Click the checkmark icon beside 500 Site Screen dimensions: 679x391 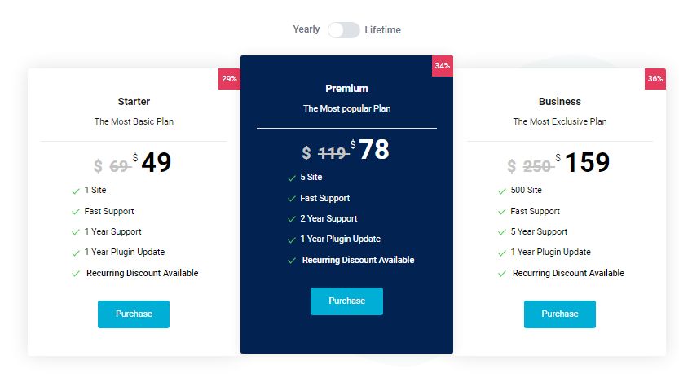pos(502,191)
